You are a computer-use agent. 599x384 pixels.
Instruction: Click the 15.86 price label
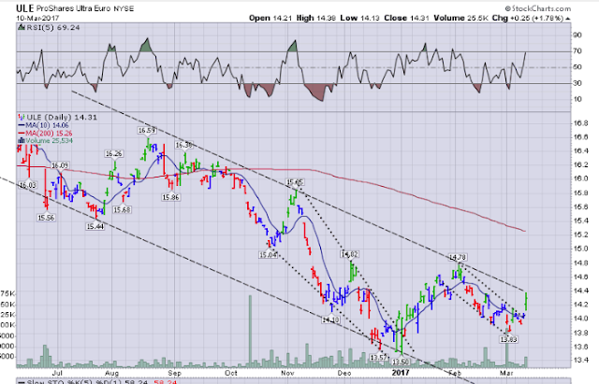(170, 197)
